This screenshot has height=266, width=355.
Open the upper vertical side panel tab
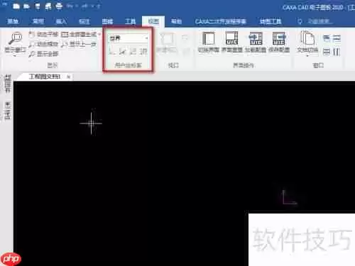pyautogui.click(x=8, y=84)
